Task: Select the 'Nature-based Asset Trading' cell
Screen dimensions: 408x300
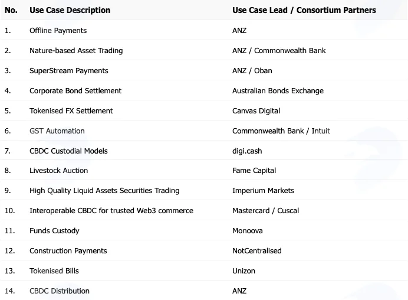Action: 76,51
